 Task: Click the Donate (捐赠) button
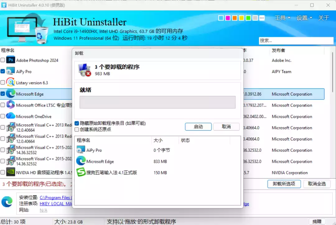click(x=317, y=222)
